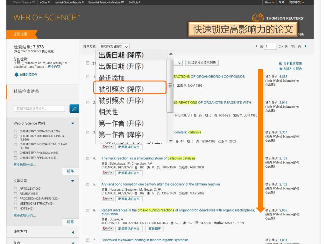This screenshot has height=244, width=326.
Task: Expand the 作者 section
Action: (73, 243)
